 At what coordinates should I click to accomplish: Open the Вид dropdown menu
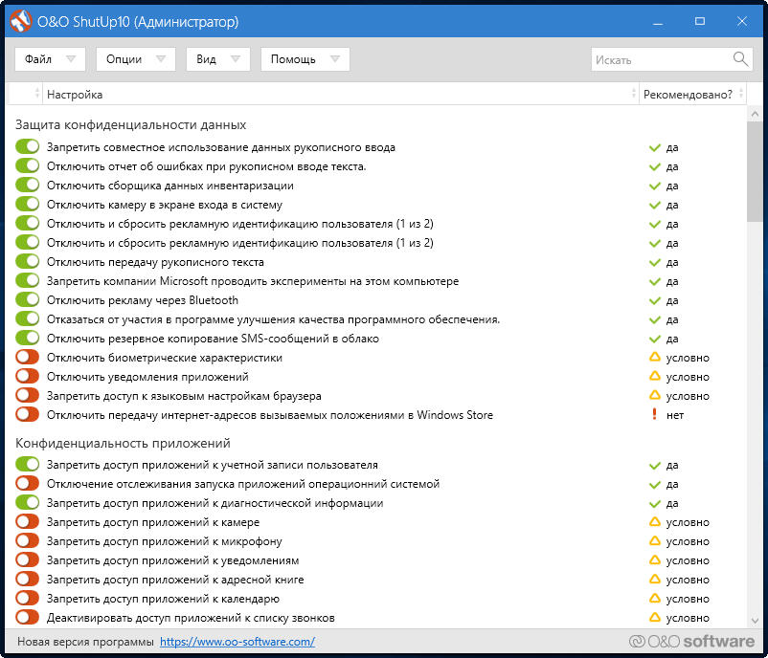[218, 59]
